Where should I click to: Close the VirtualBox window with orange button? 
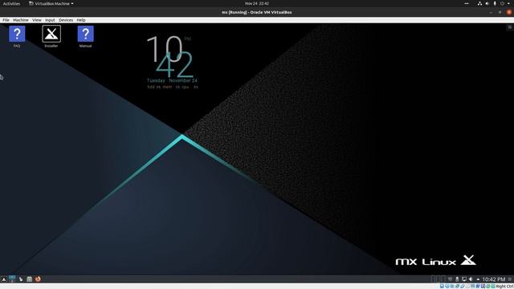tap(508, 12)
